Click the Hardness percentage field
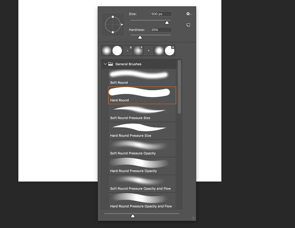Screen dimensions: 295x228 [x=161, y=30]
